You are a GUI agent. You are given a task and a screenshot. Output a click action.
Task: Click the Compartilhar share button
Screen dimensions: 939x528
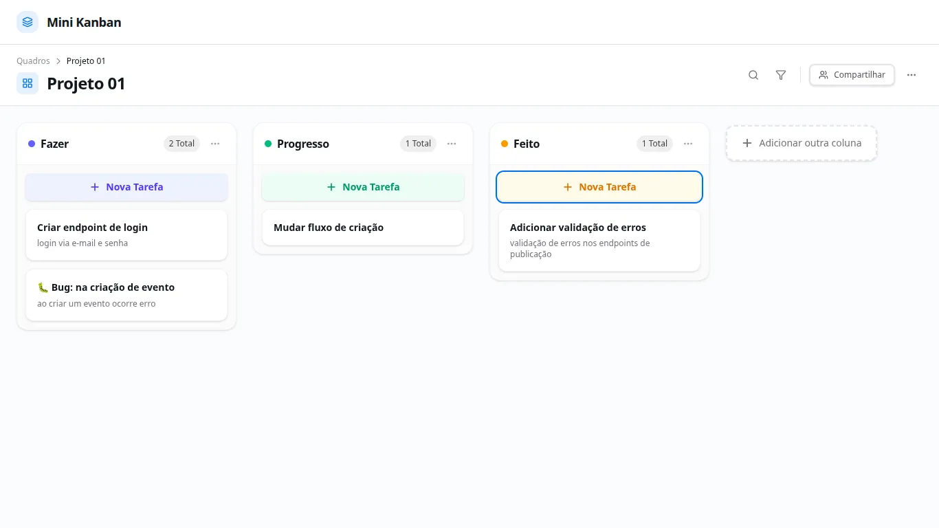852,75
